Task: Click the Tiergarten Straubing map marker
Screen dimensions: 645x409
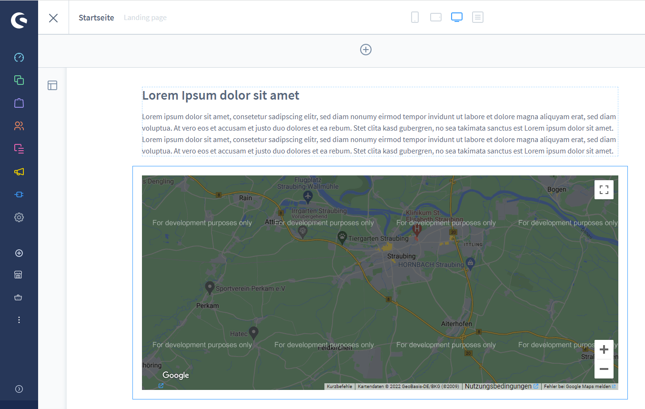Action: [x=342, y=237]
